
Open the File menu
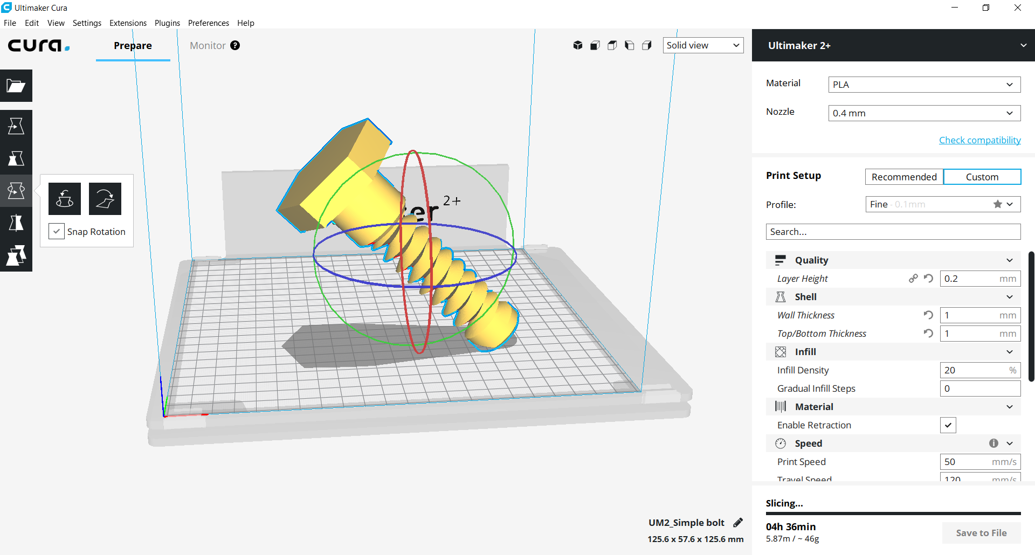tap(10, 23)
